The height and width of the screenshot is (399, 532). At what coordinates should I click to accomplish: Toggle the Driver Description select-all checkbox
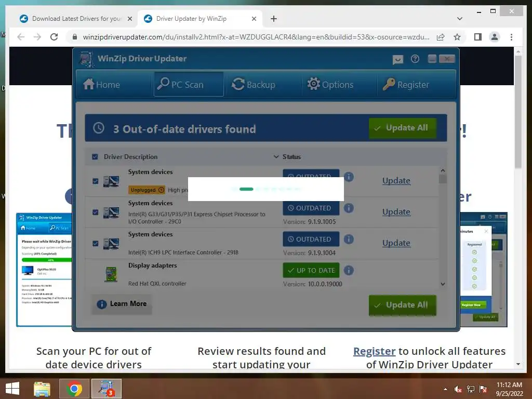(95, 157)
